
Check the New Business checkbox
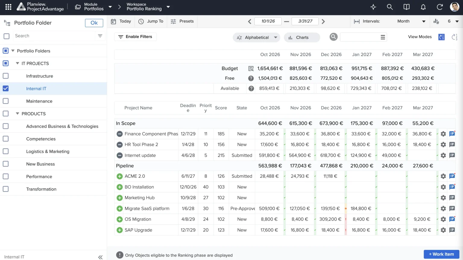[6, 164]
